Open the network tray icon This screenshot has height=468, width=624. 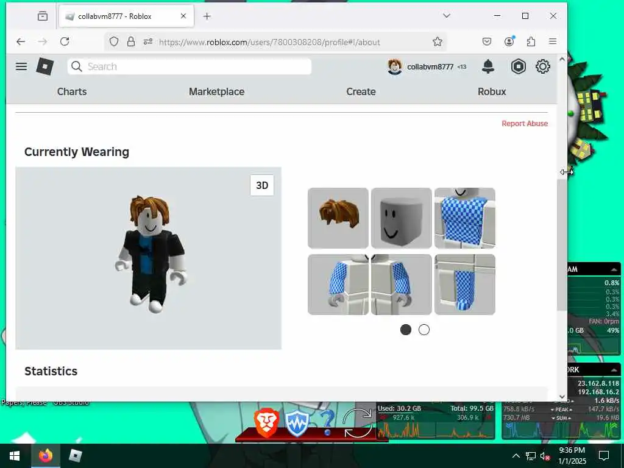(x=531, y=456)
